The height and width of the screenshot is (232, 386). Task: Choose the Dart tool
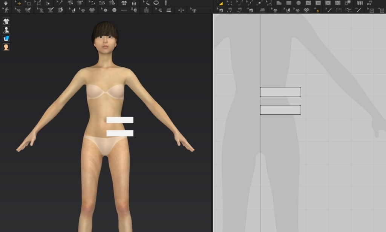tap(337, 3)
